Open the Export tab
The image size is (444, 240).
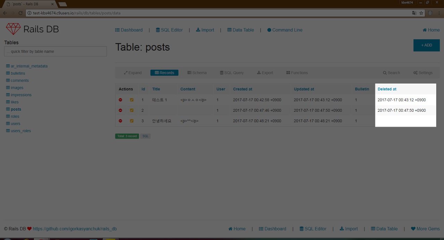(x=265, y=73)
